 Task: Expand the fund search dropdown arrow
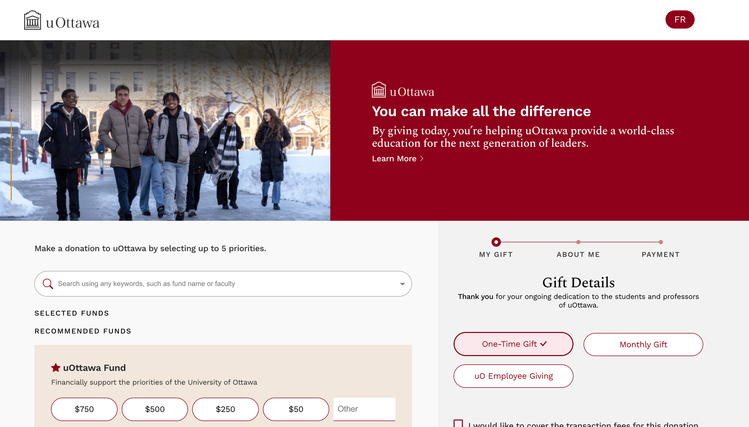pyautogui.click(x=402, y=284)
